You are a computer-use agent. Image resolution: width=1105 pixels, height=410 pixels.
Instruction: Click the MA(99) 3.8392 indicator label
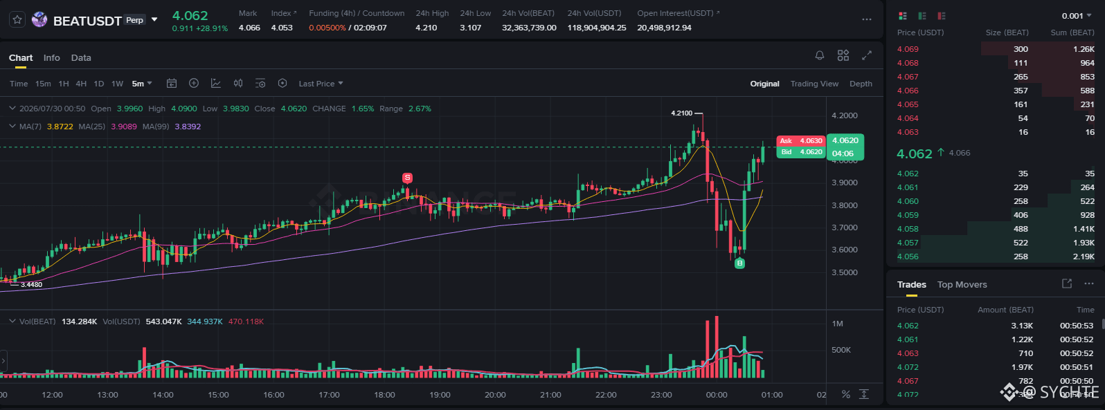pyautogui.click(x=172, y=127)
